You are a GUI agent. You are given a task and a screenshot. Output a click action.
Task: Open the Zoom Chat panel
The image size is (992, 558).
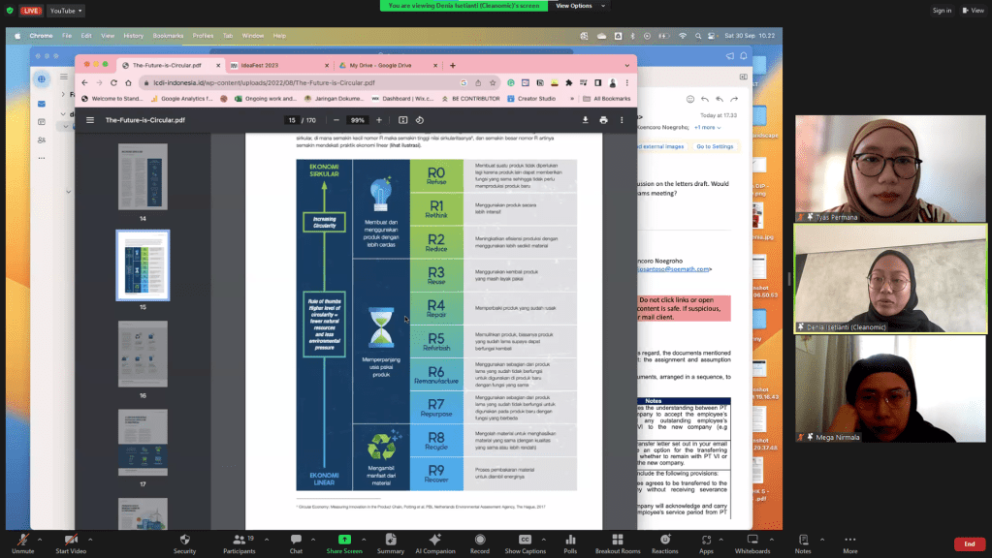(x=296, y=540)
